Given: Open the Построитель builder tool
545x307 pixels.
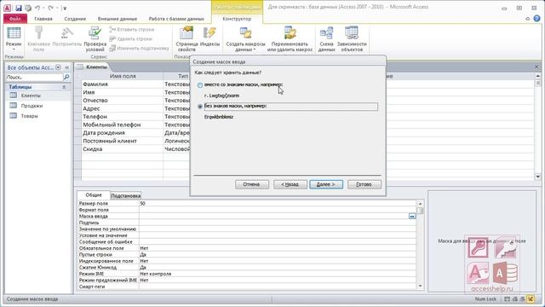Looking at the screenshot, I should [x=67, y=37].
